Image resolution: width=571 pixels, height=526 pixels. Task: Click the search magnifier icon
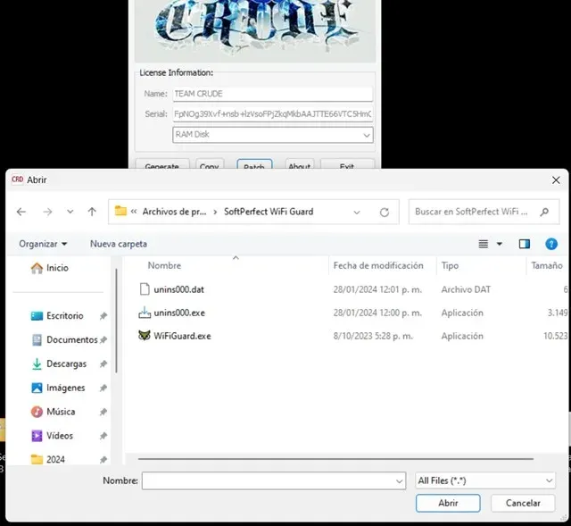click(544, 212)
